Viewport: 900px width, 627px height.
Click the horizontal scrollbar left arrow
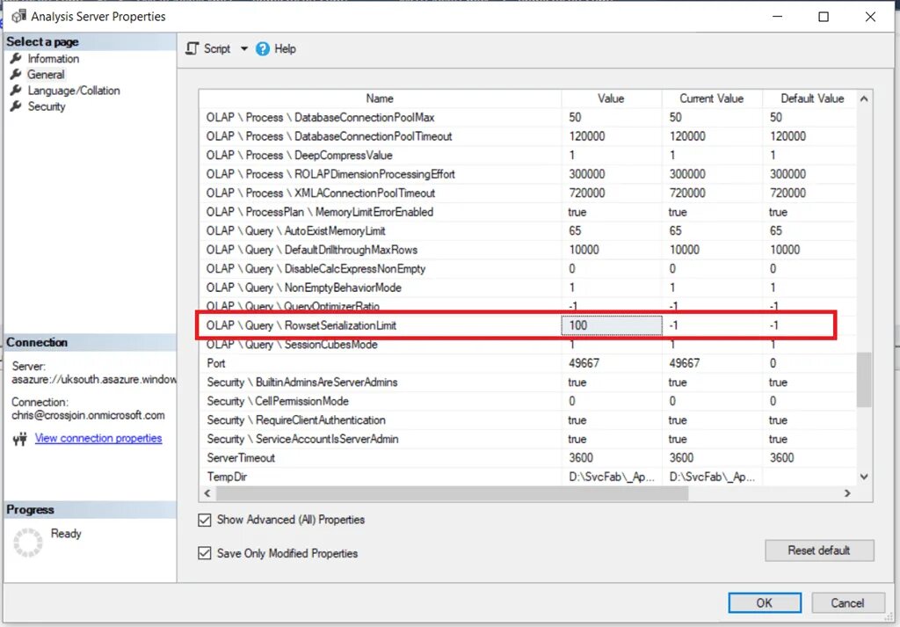coord(207,493)
